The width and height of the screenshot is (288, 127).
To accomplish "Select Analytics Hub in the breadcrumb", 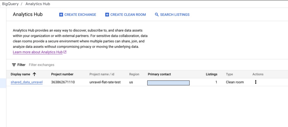I will [x=38, y=4].
